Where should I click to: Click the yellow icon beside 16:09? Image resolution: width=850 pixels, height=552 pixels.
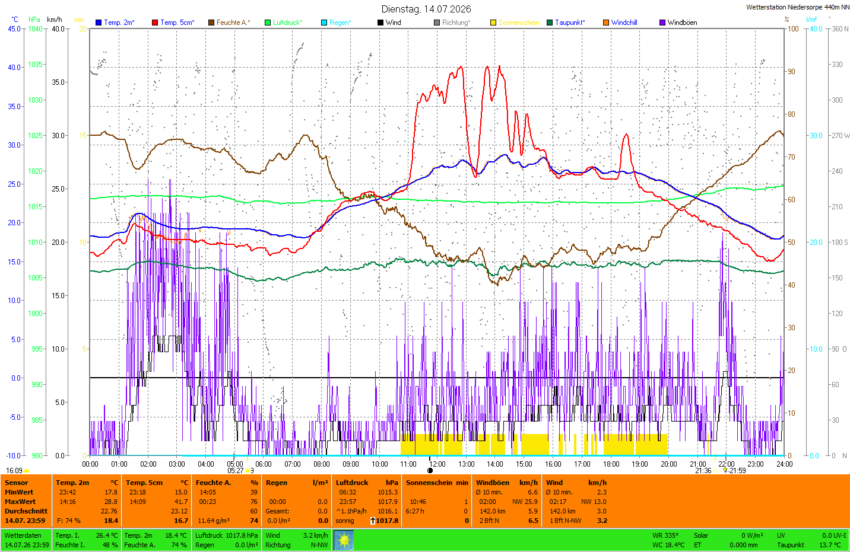26,471
